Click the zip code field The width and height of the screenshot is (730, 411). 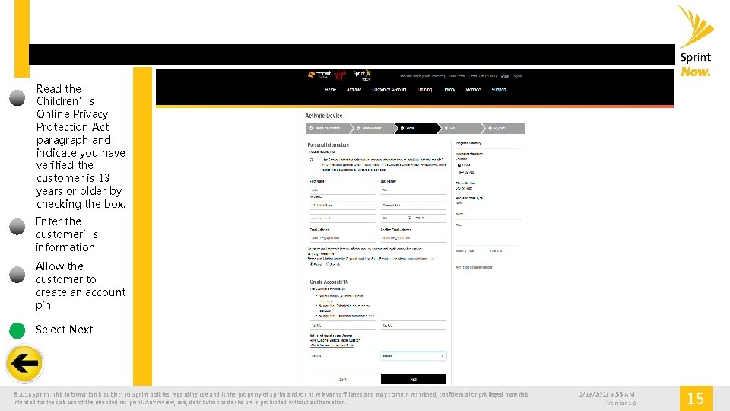tap(430, 218)
